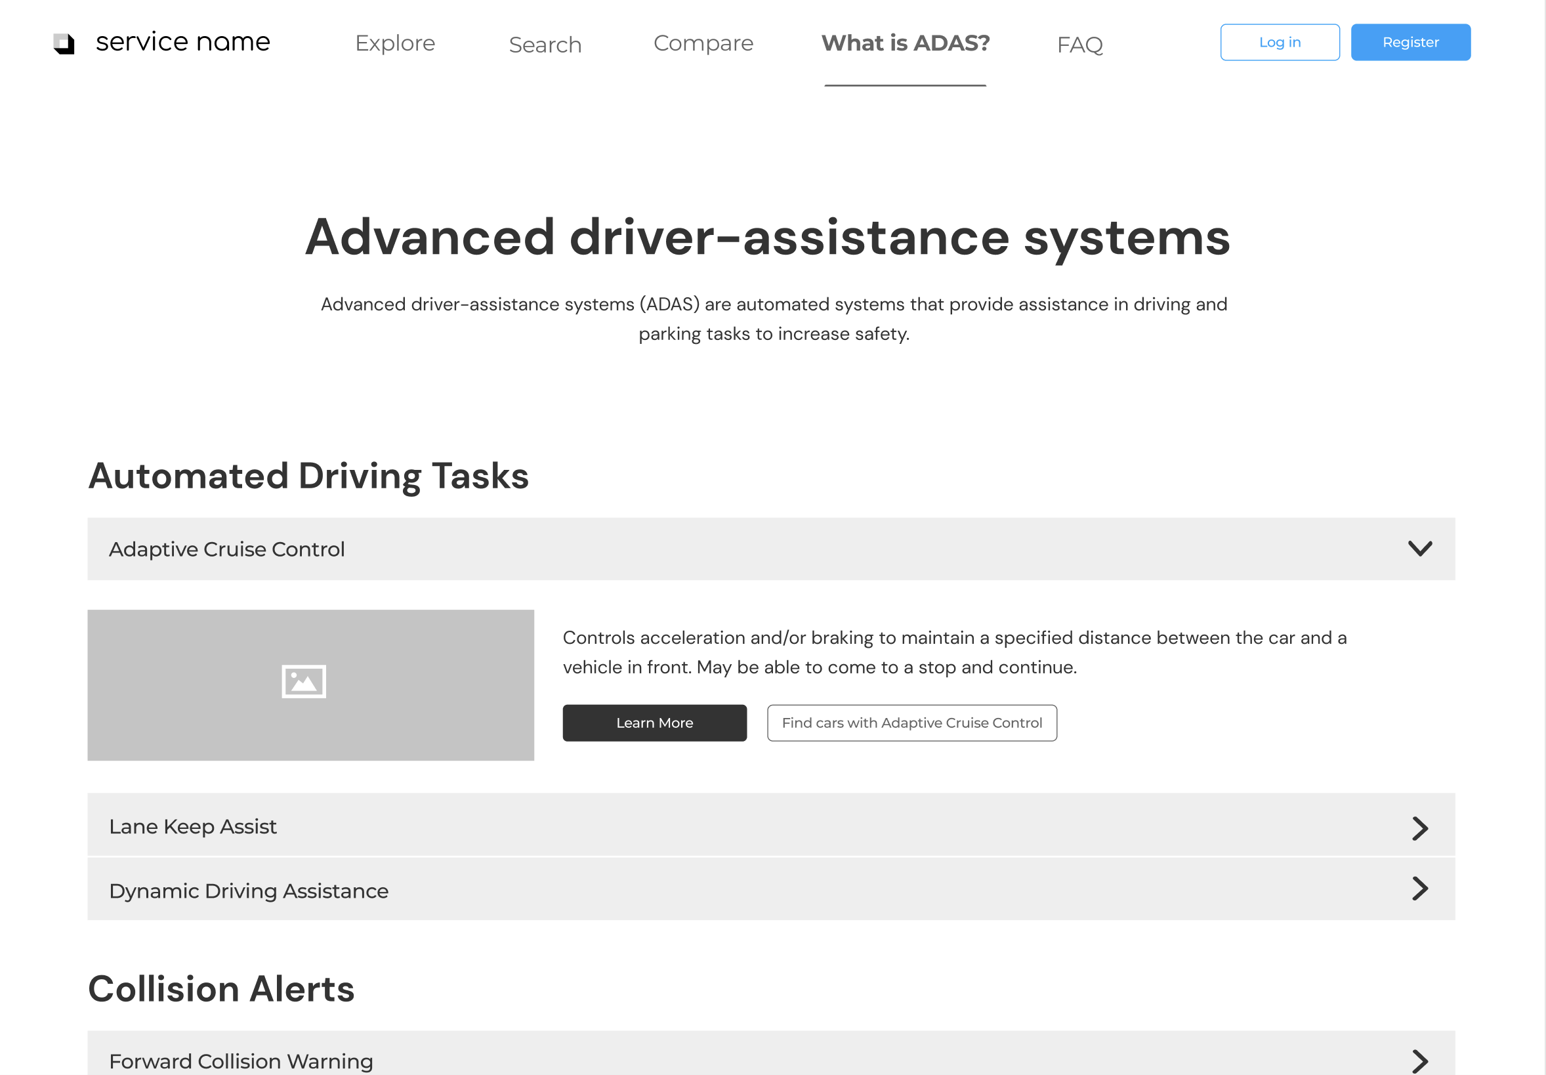Click the Register button
This screenshot has width=1546, height=1075.
pyautogui.click(x=1411, y=43)
